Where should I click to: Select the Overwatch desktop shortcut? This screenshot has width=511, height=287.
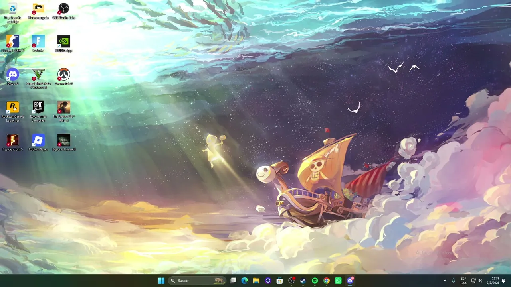click(64, 77)
